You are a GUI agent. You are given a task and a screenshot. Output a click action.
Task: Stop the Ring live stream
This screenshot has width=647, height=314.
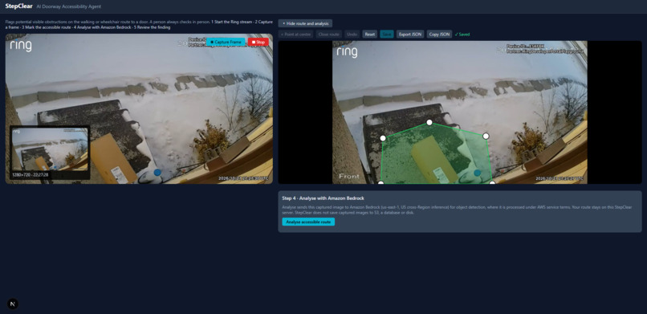point(258,42)
